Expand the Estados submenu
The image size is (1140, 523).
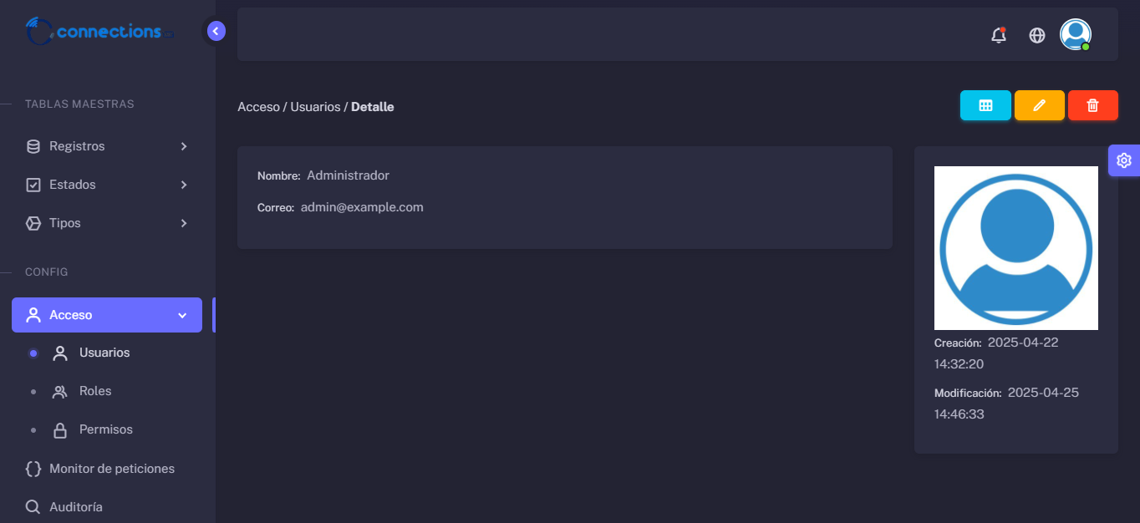tap(107, 185)
